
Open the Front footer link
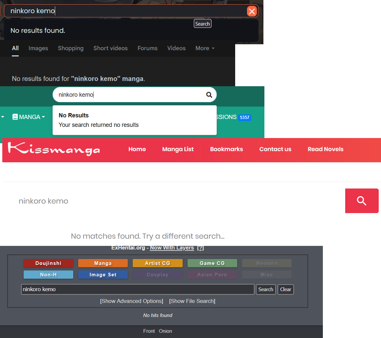(149, 331)
